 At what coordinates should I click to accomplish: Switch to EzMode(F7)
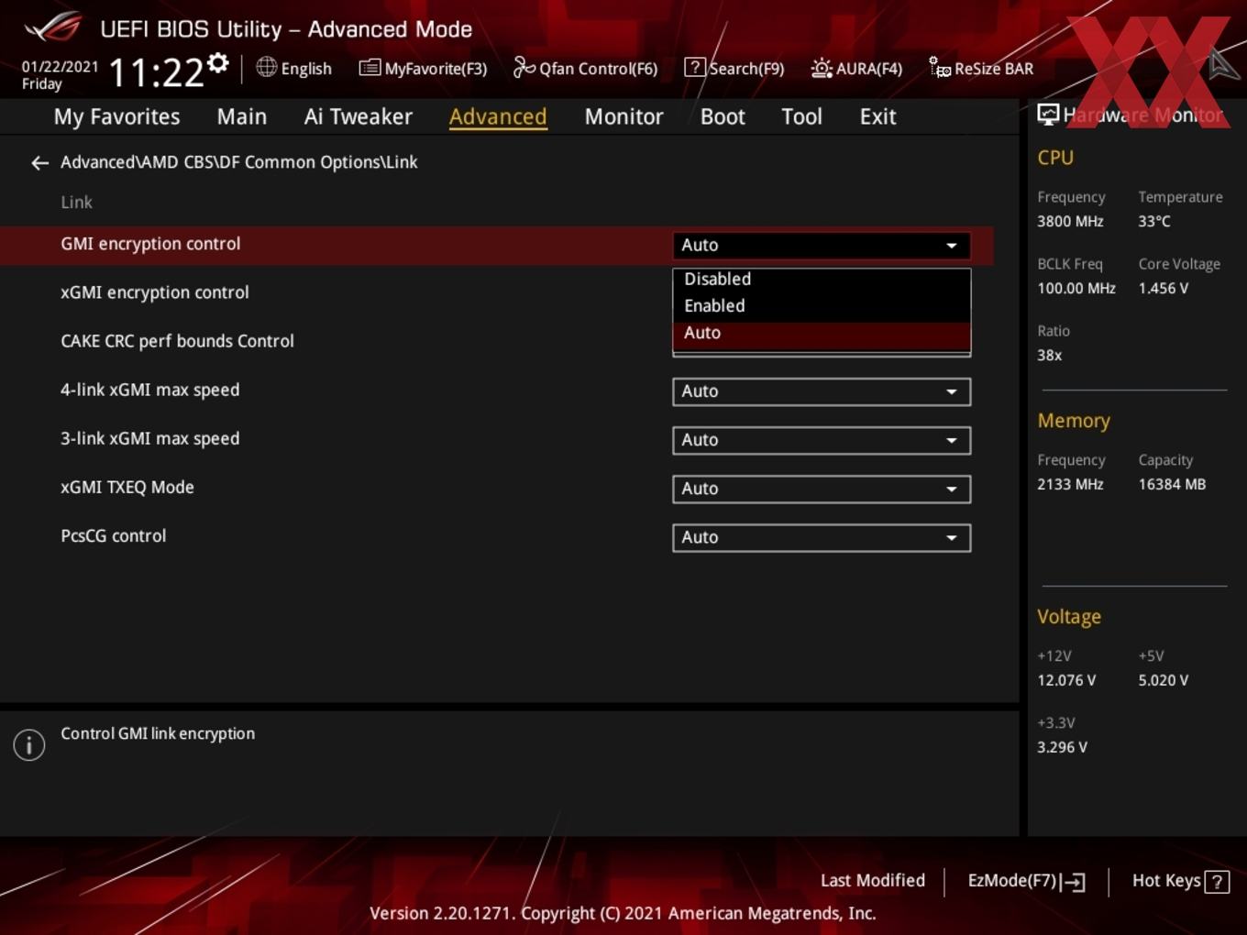[x=1026, y=881]
